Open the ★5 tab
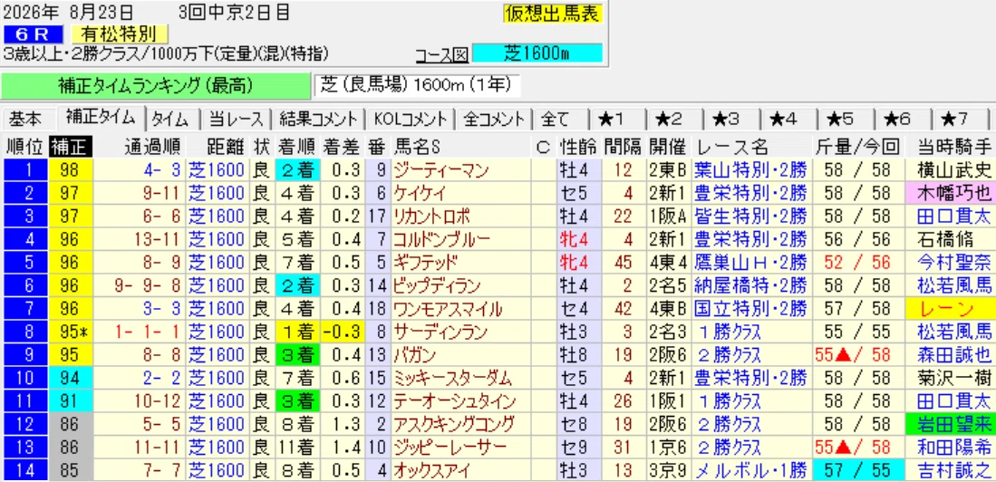 pos(840,119)
